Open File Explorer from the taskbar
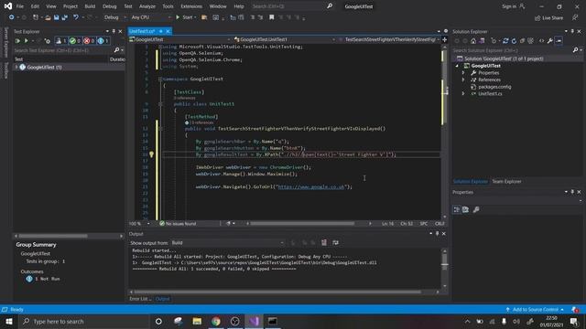The width and height of the screenshot is (586, 329). pyautogui.click(x=197, y=321)
